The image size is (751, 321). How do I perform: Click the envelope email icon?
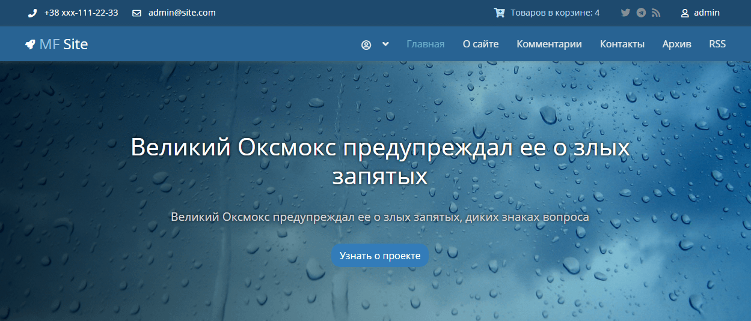[136, 13]
